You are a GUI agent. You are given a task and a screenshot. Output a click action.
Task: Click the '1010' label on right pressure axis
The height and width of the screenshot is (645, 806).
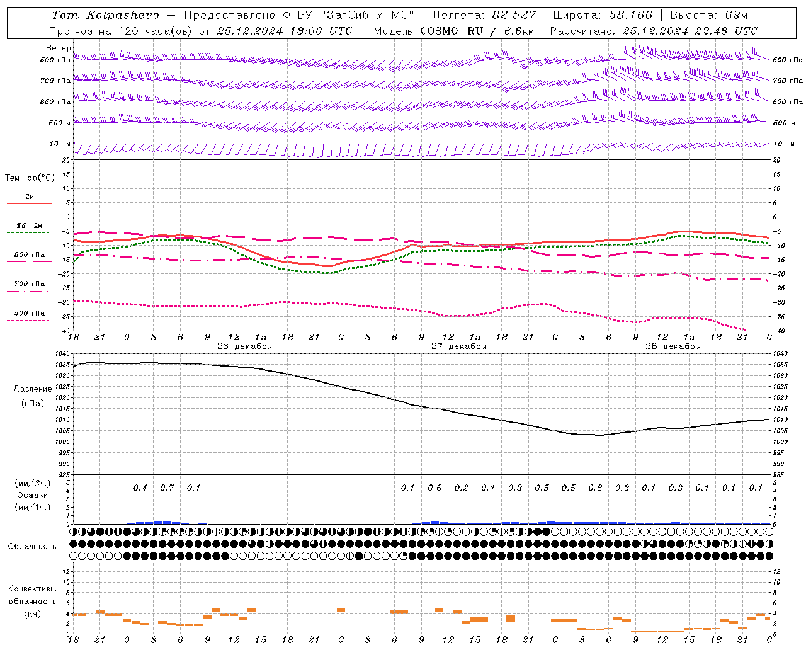pos(780,420)
